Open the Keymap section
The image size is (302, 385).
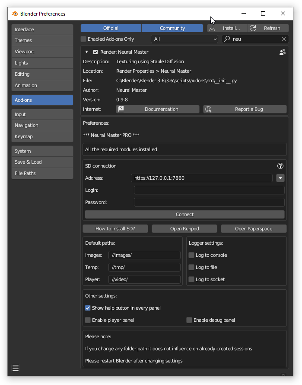coord(42,136)
